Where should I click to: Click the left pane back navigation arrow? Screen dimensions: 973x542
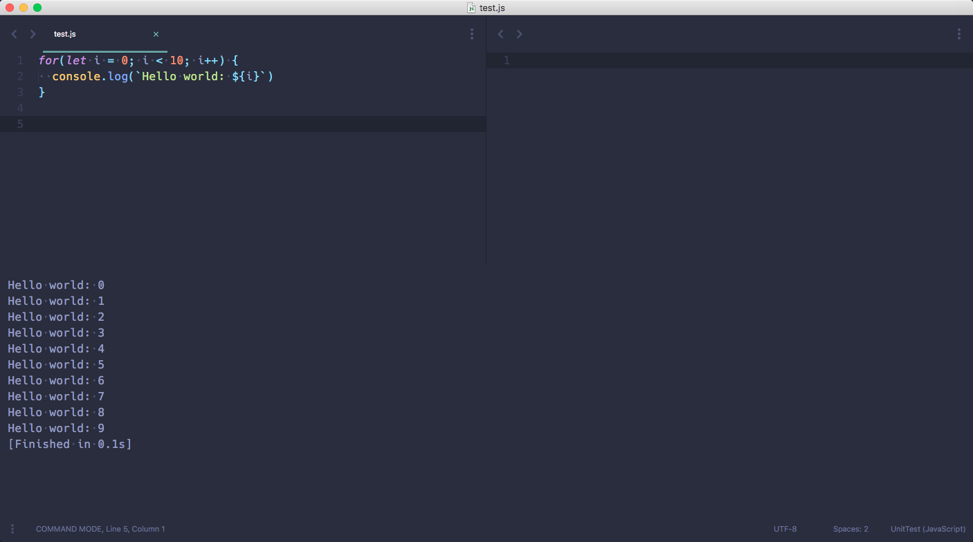14,34
